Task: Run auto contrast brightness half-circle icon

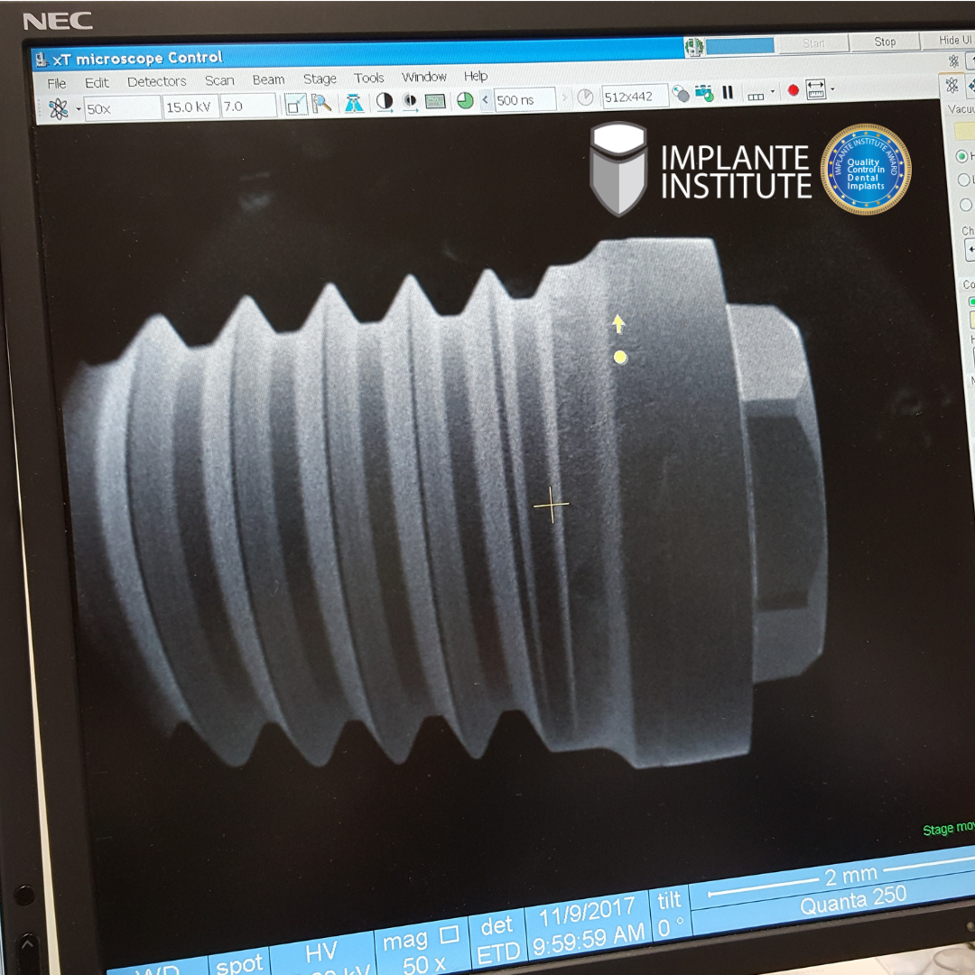Action: [x=385, y=101]
